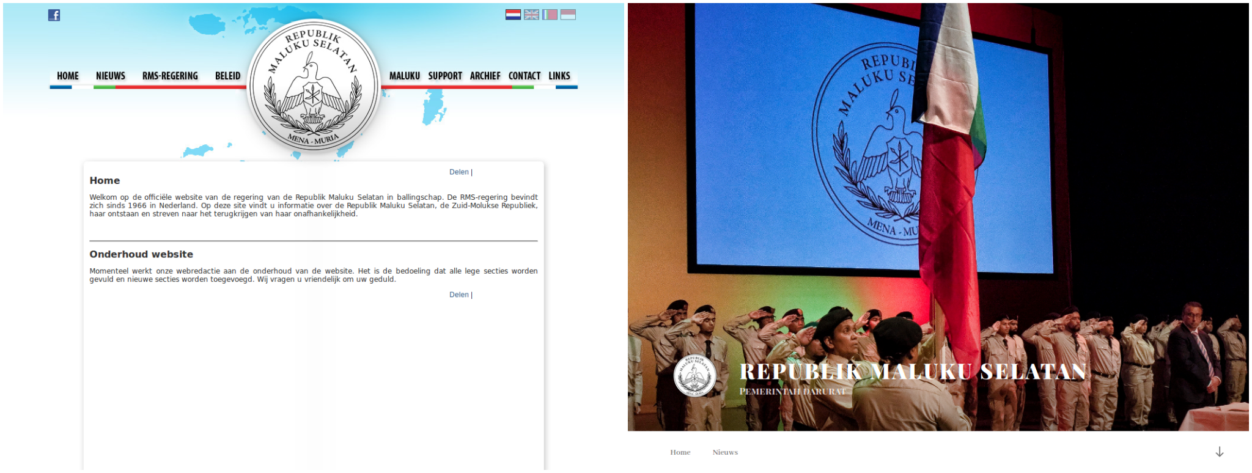Viewport: 1252px width, 473px height.
Task: Select the Dutch flag language
Action: coord(513,15)
